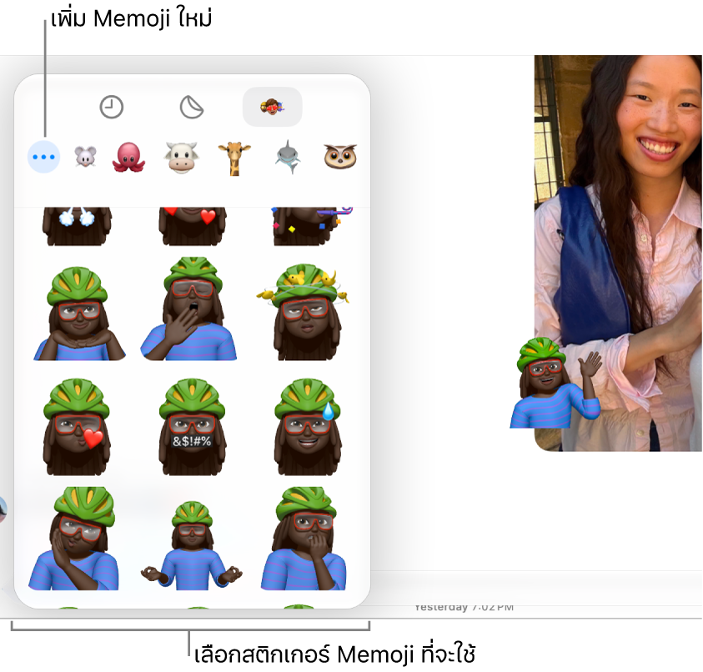Choose the cow Memoji character

tap(181, 158)
